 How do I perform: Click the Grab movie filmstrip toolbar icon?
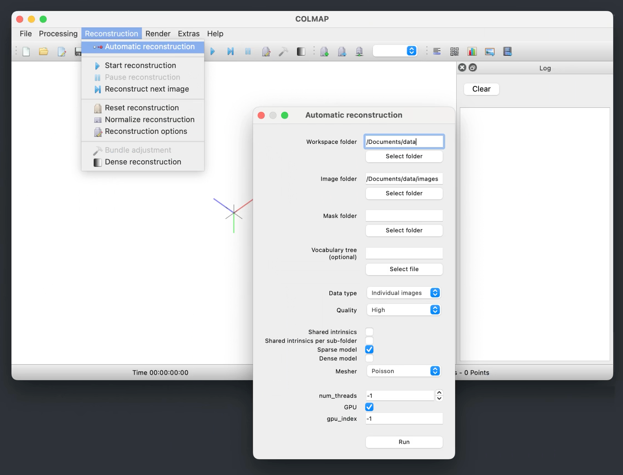tap(507, 52)
